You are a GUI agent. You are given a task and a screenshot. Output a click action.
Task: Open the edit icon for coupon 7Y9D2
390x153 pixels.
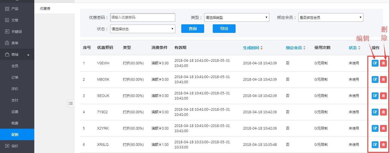pyautogui.click(x=375, y=112)
